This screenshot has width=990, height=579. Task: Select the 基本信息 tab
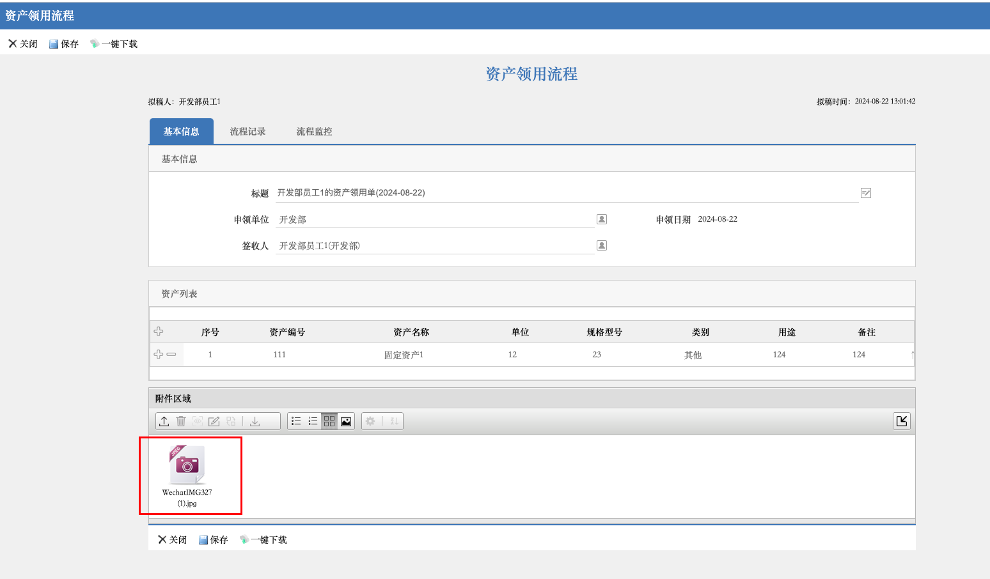(182, 132)
